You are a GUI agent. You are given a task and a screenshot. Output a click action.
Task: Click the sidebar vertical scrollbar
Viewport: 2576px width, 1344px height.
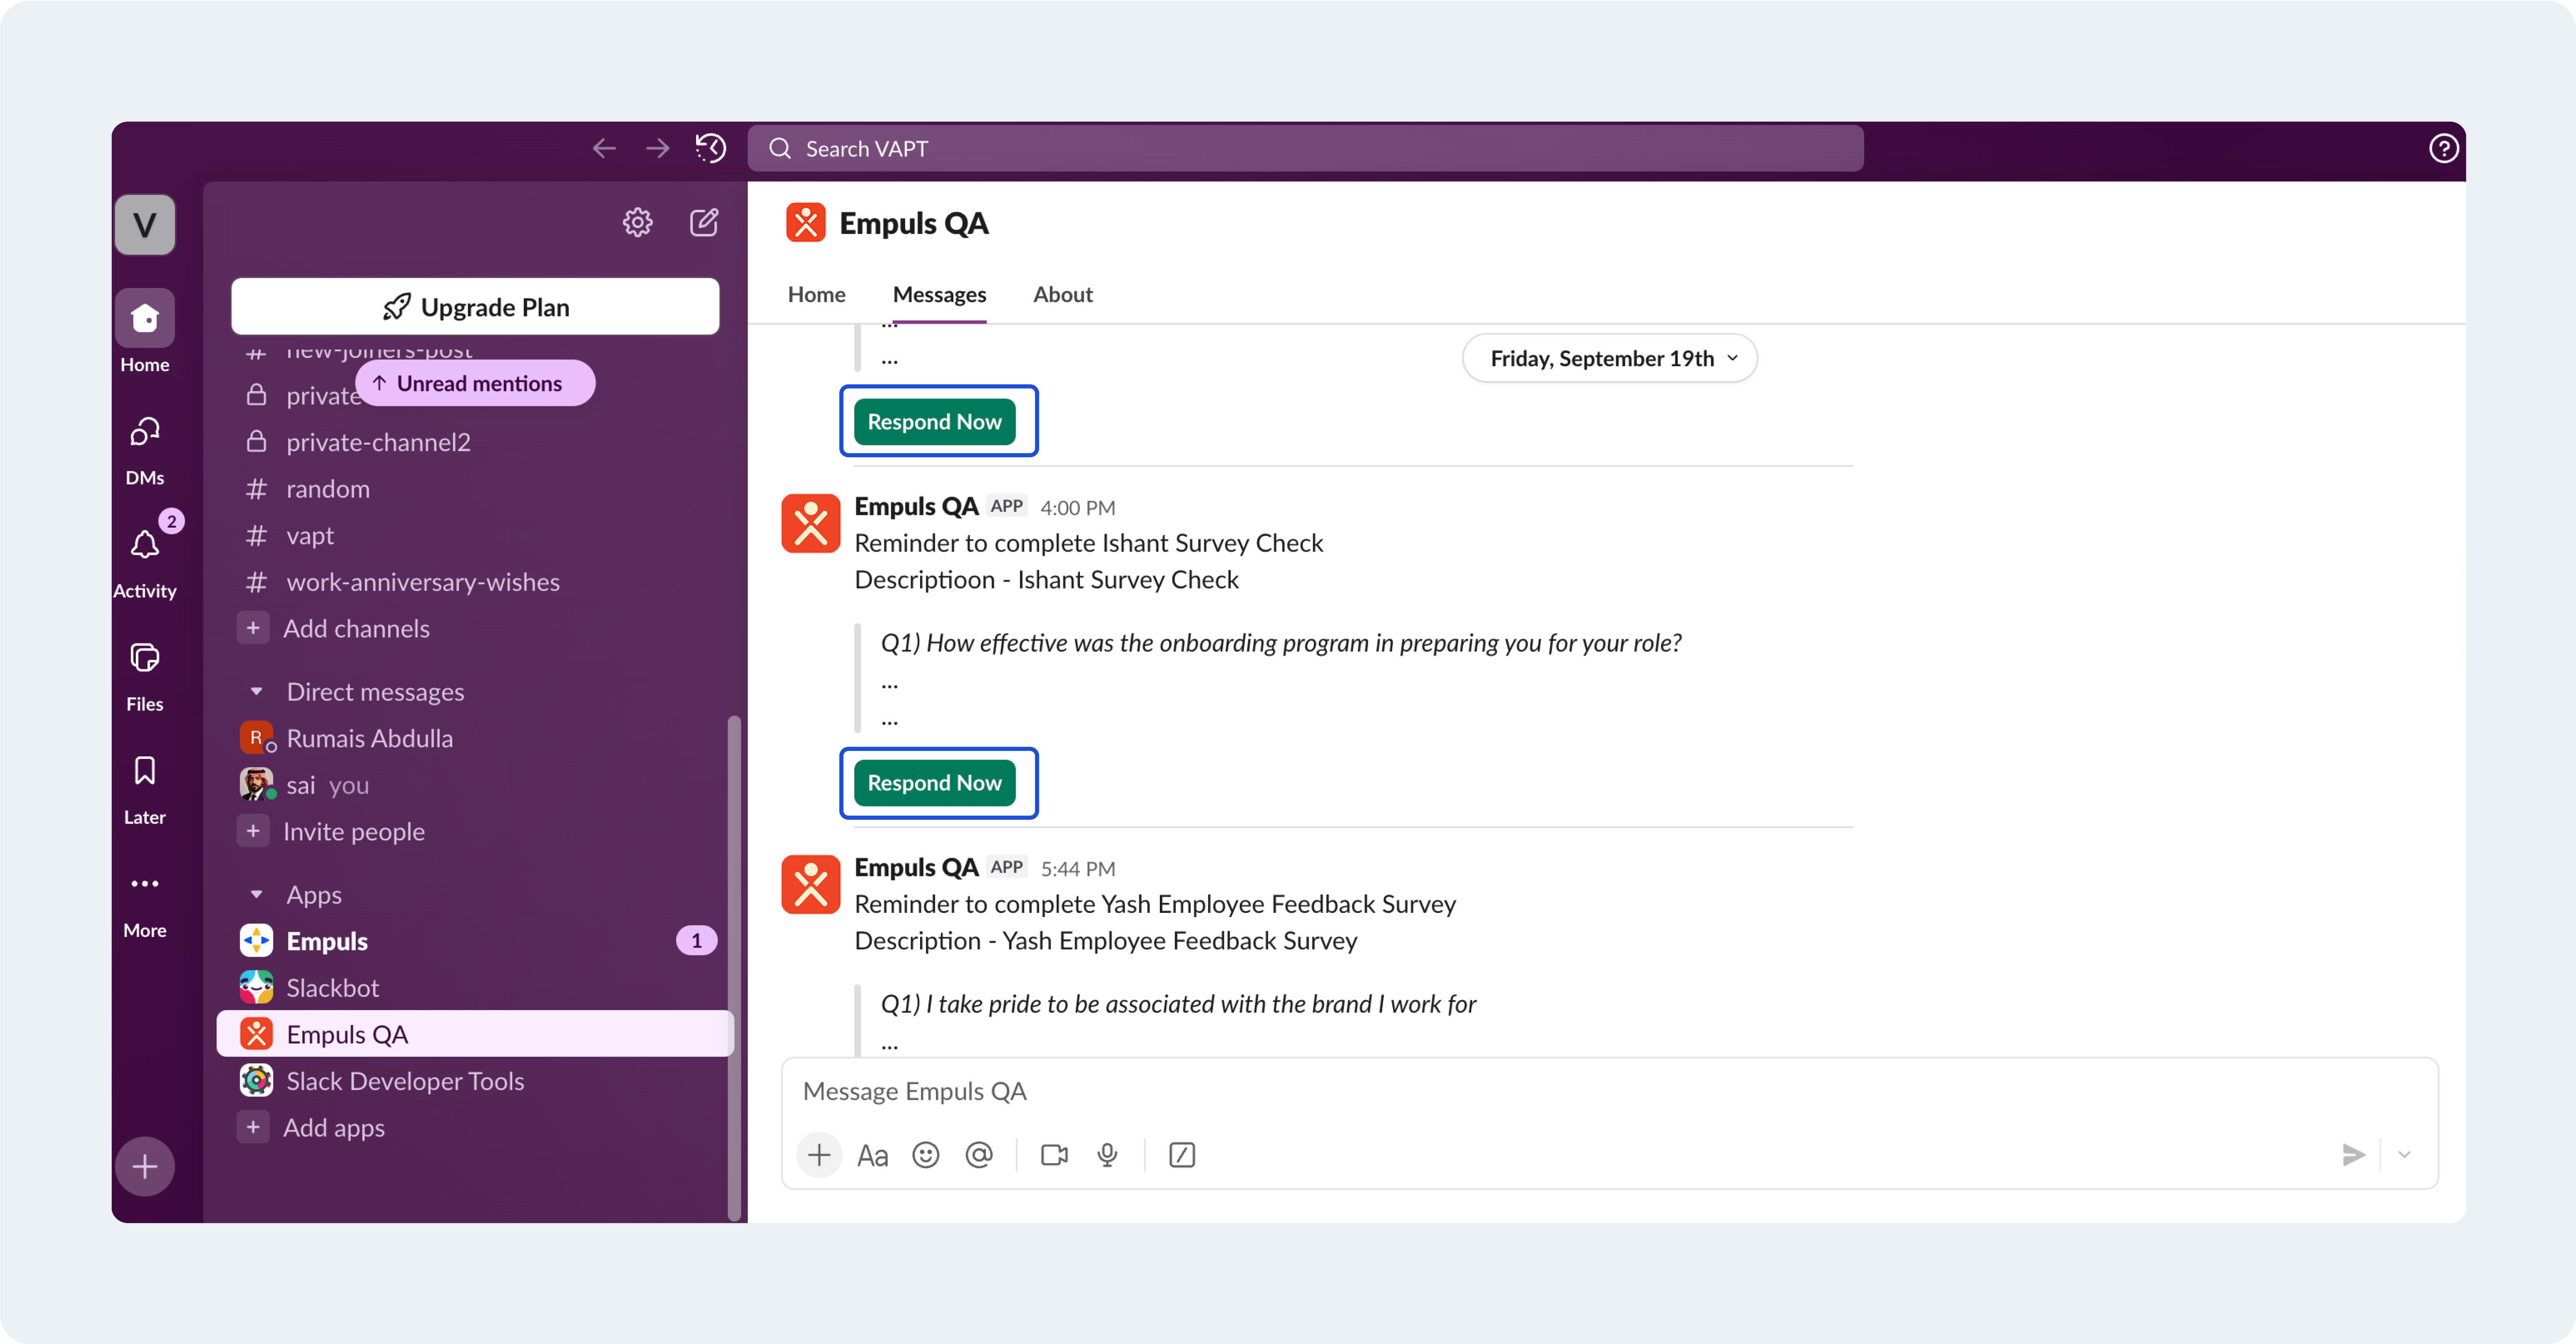point(734,967)
